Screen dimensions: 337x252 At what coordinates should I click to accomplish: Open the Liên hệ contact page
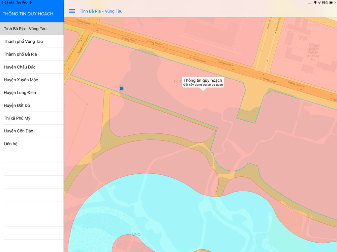(x=11, y=143)
